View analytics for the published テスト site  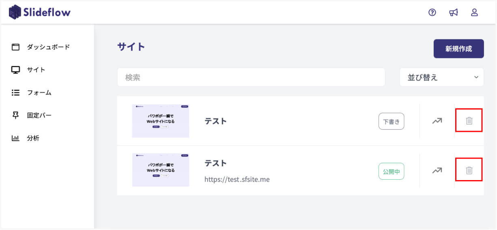pyautogui.click(x=437, y=170)
